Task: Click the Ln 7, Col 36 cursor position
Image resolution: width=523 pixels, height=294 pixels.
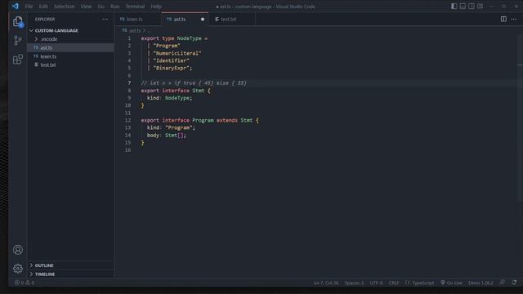Action: point(326,283)
